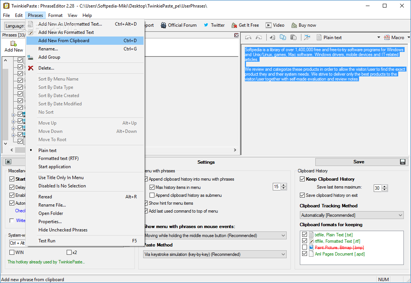Open the Plain text type dropdown arrow

click(379, 37)
